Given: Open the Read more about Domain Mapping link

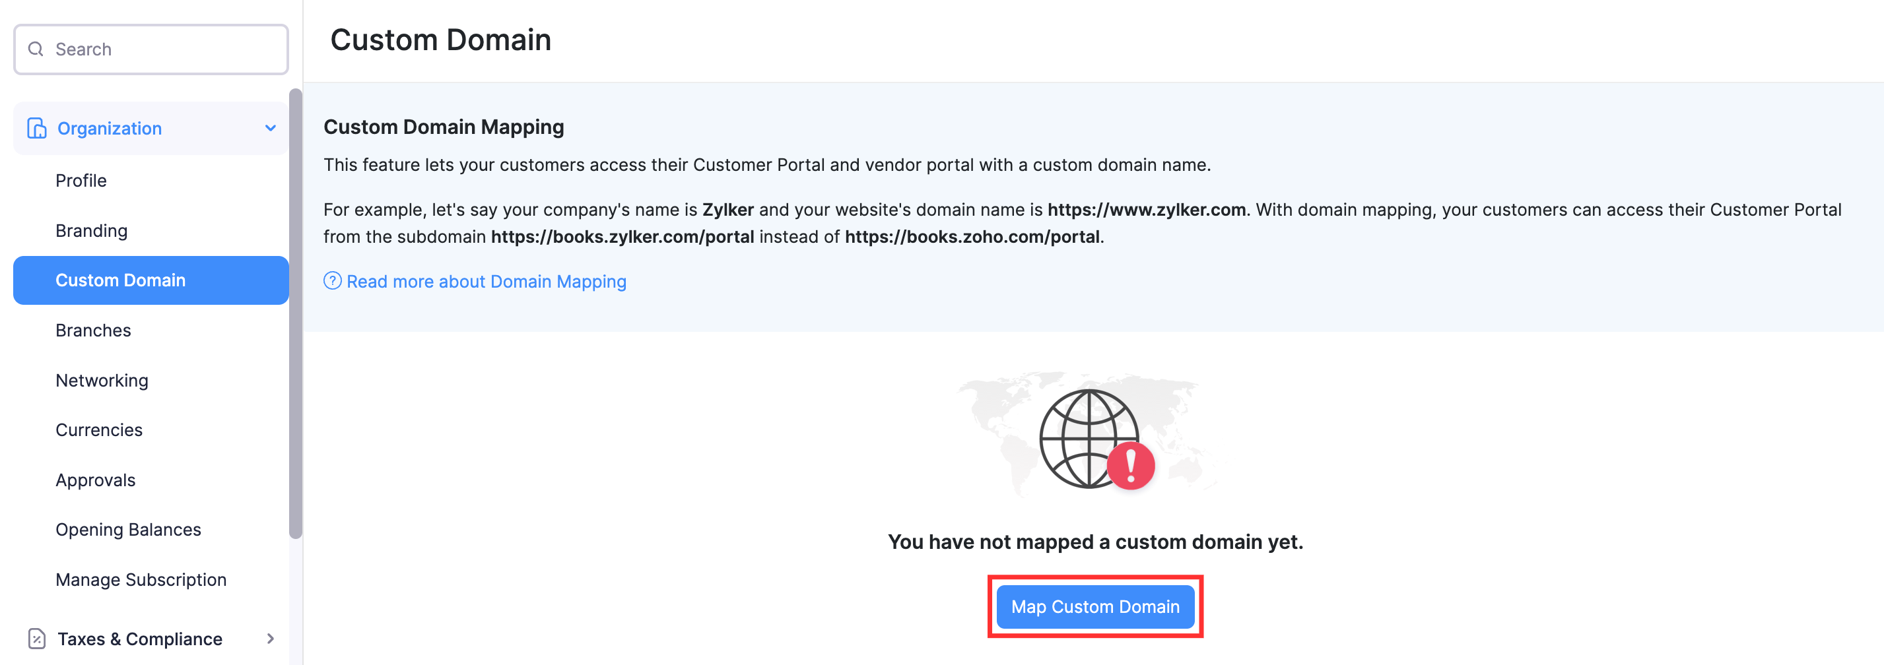Looking at the screenshot, I should click(487, 280).
